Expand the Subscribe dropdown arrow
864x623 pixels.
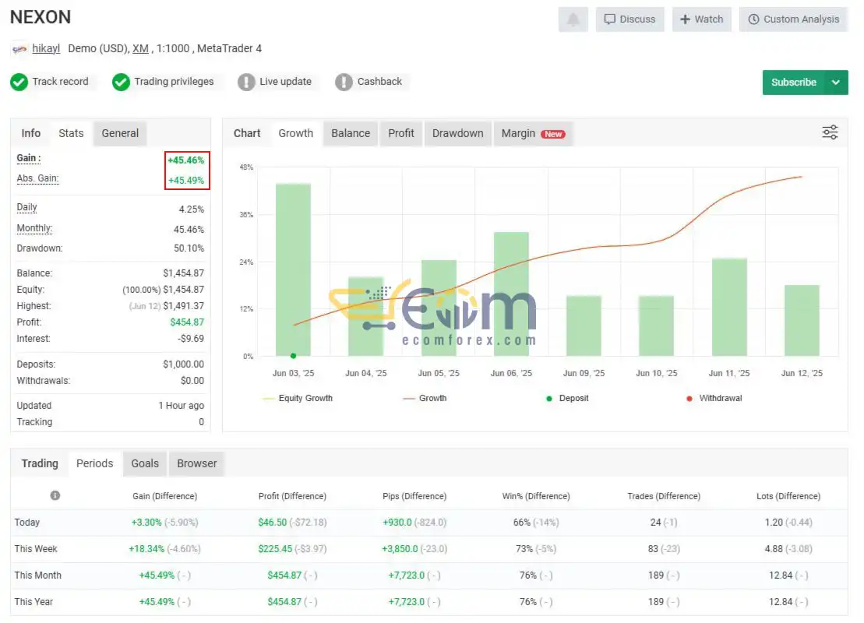836,83
